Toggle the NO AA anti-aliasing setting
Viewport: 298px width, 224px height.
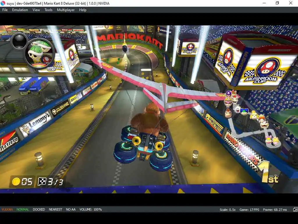coord(71,209)
